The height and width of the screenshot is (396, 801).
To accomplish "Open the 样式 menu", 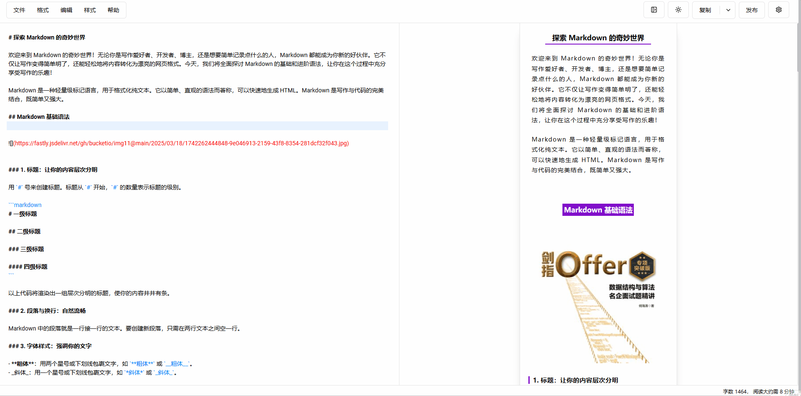I will (89, 10).
